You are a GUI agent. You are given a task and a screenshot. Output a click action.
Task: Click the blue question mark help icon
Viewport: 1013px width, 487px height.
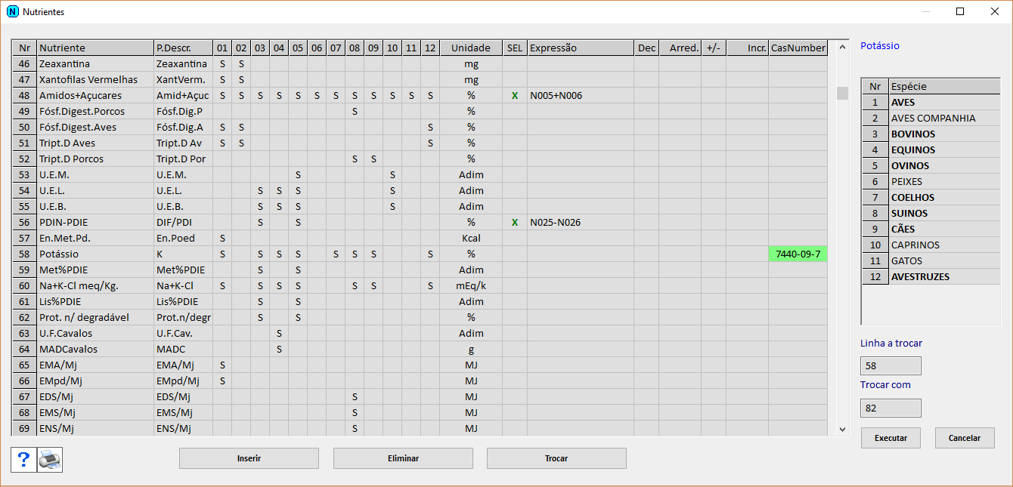(23, 459)
